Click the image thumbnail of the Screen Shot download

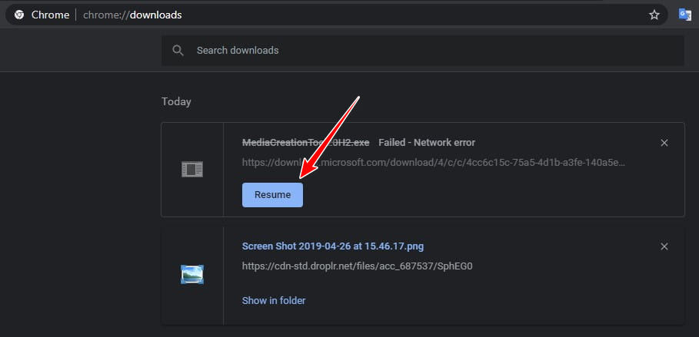pos(192,274)
